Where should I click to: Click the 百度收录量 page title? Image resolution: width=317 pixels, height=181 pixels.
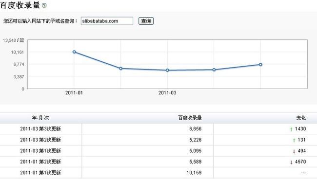[x=20, y=5]
